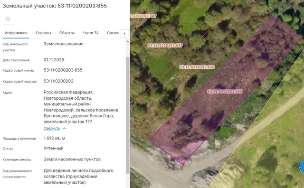This screenshot has height=188, width=304.
Task: Click the info panel vertical scrollbar
Action: pyautogui.click(x=127, y=115)
